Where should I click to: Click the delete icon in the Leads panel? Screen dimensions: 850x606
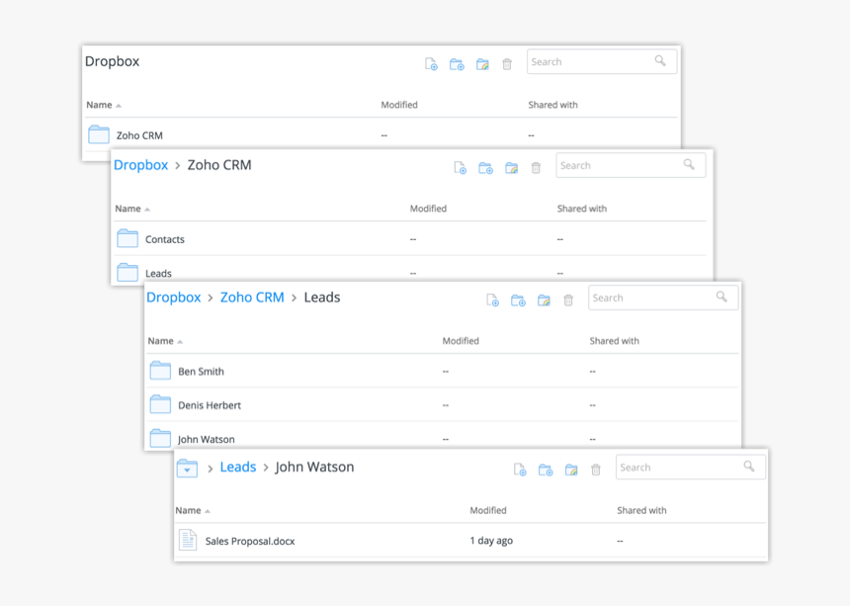pos(568,301)
